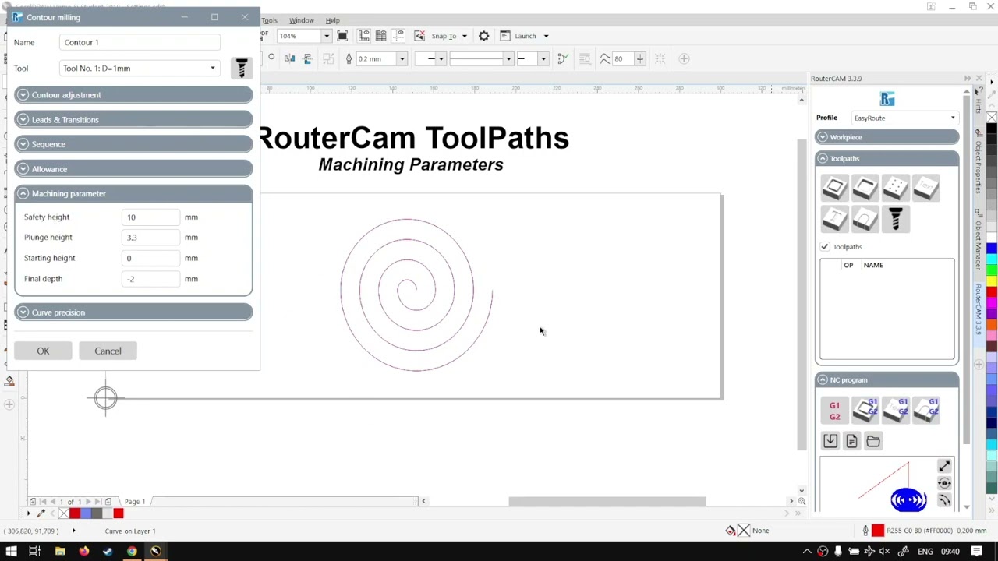Viewport: 998px width, 561px height.
Task: Toggle snap off icon left of Snap To
Action: (x=419, y=36)
